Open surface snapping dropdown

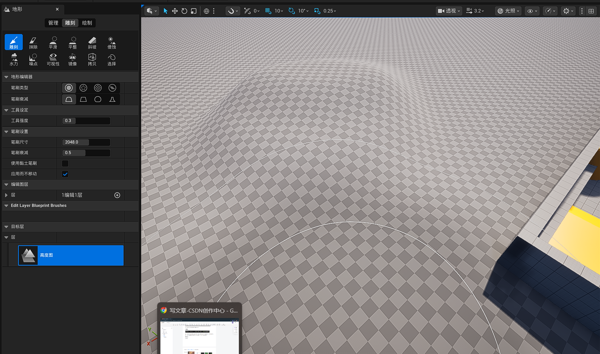point(233,11)
